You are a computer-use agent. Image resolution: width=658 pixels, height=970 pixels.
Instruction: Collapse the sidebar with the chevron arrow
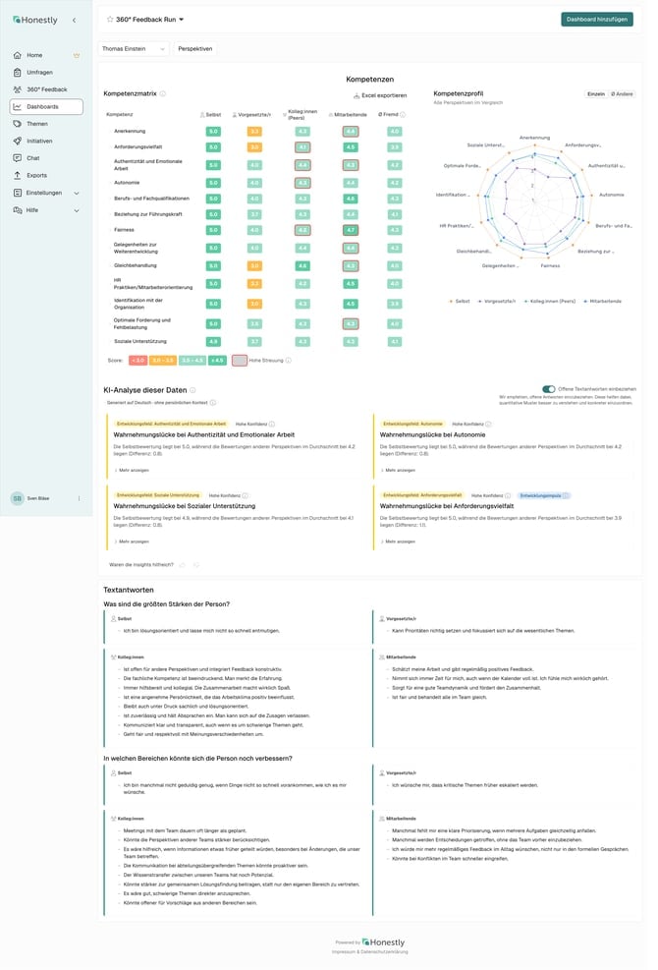point(75,20)
